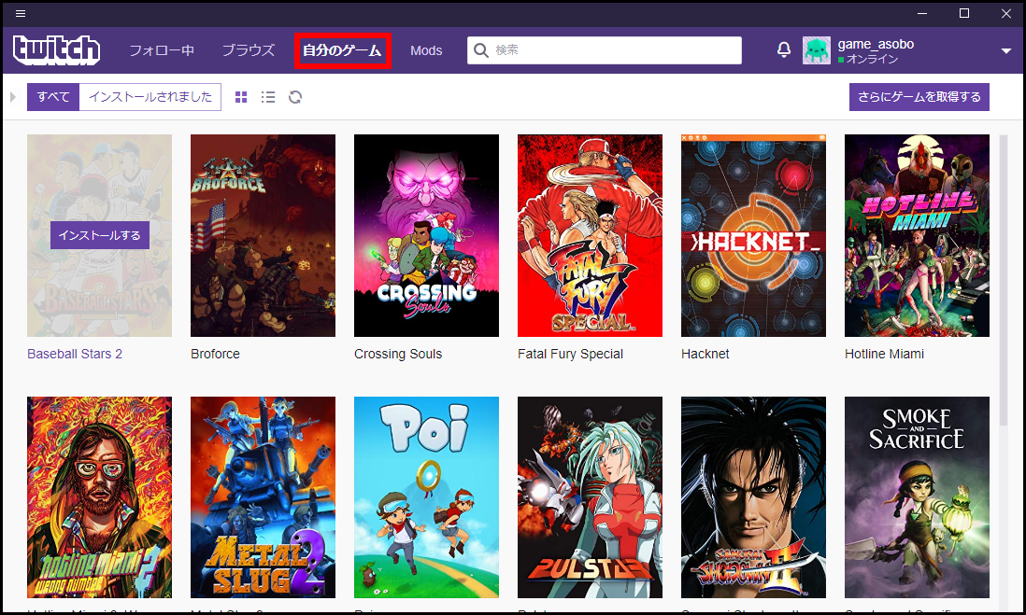Image resolution: width=1026 pixels, height=615 pixels.
Task: Open the Mods tab
Action: point(426,50)
